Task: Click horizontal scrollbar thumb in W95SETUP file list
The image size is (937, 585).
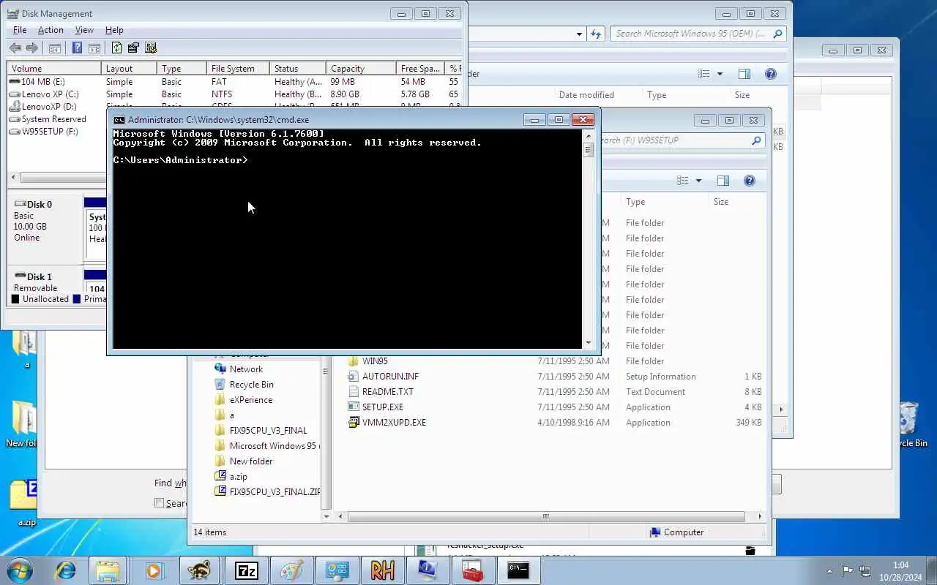Action: 545,516
